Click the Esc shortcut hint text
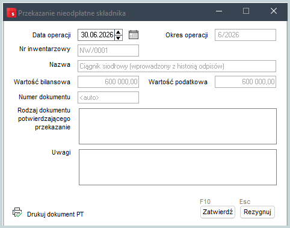The width and height of the screenshot is (290, 228). coord(245,202)
